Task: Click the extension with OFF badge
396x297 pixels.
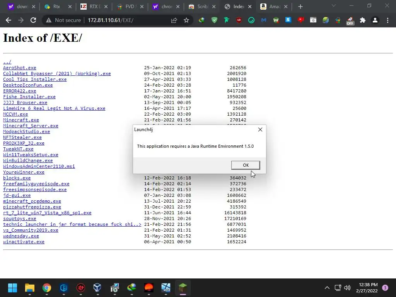Action: [350, 21]
